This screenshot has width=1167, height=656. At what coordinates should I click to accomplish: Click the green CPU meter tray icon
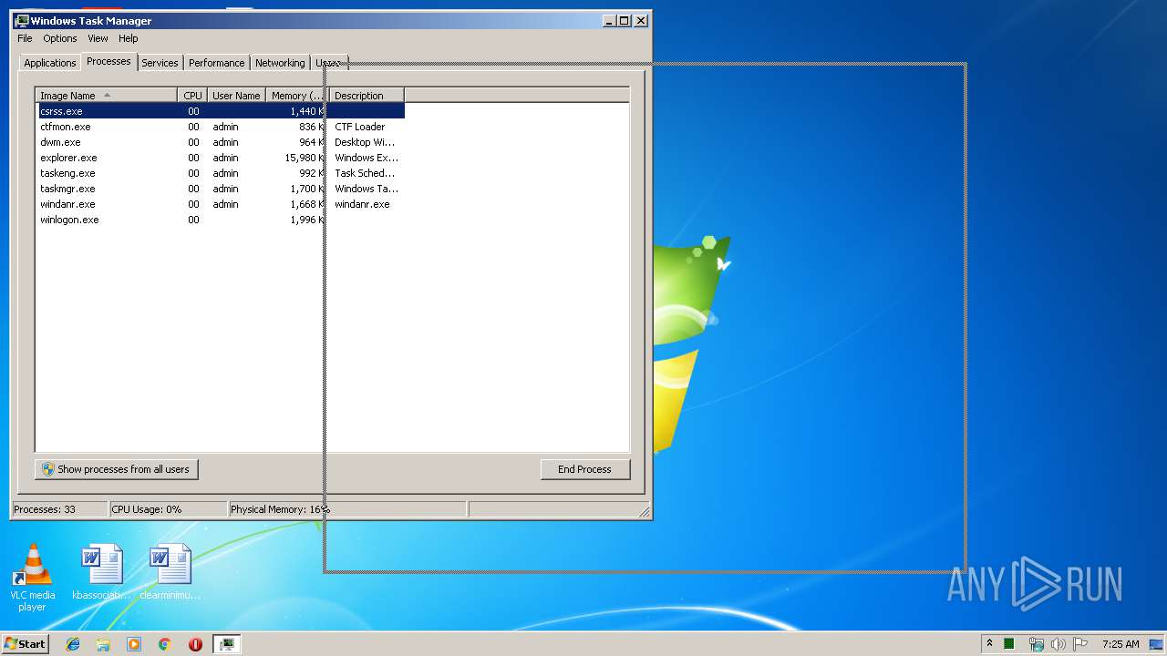(1009, 644)
